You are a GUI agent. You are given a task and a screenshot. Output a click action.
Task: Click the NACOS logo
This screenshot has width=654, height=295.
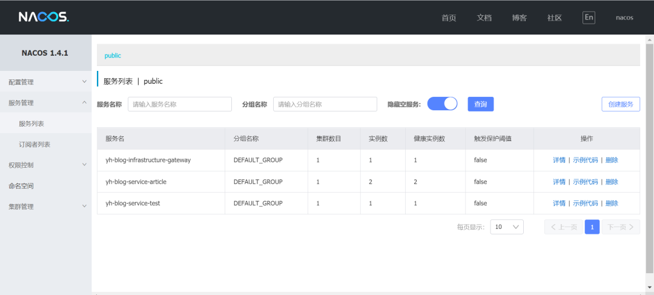pyautogui.click(x=44, y=17)
